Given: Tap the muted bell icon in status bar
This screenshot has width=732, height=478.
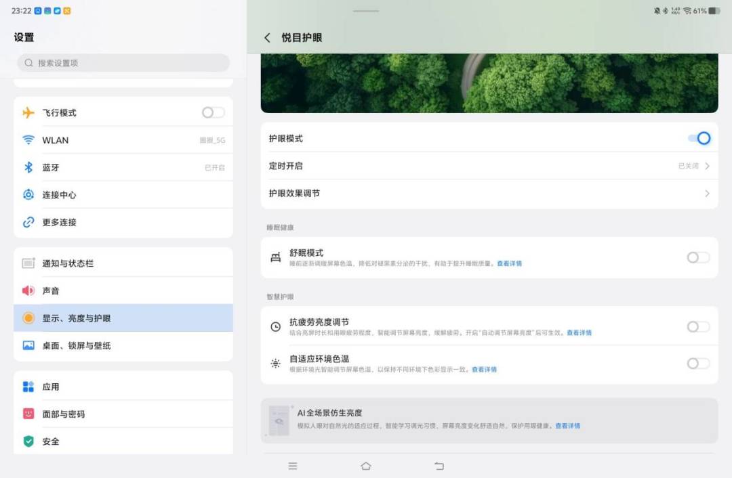Looking at the screenshot, I should (657, 11).
